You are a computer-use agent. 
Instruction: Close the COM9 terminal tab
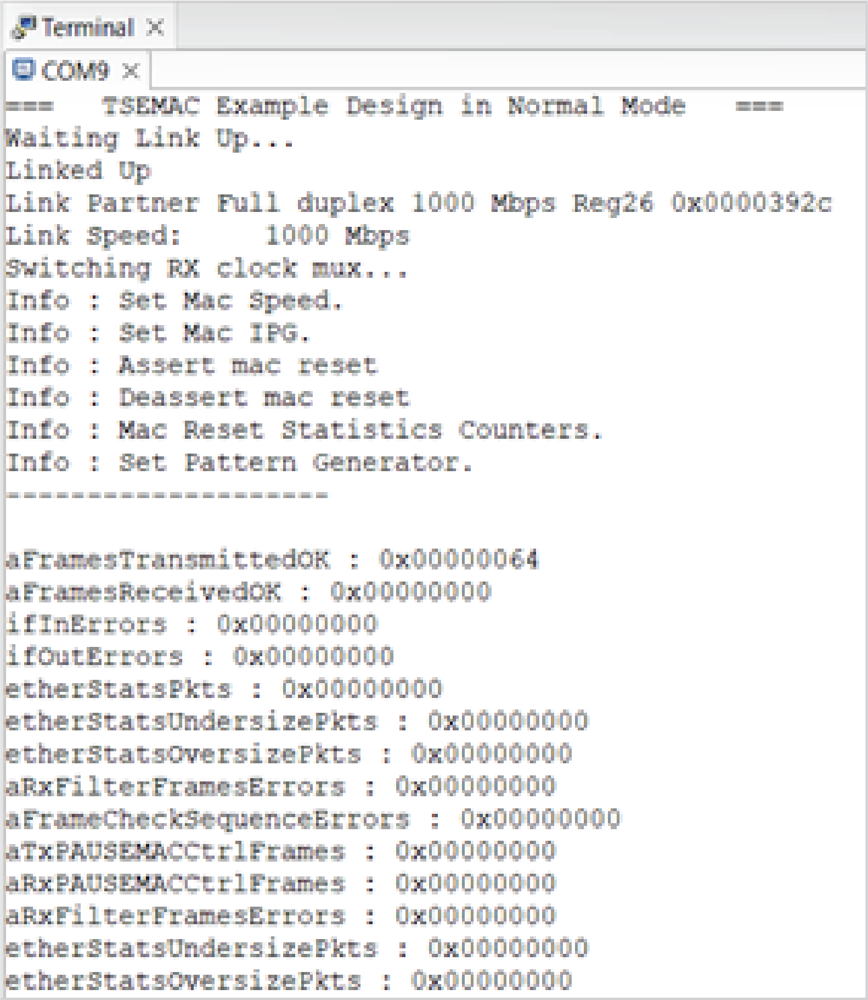click(x=131, y=71)
